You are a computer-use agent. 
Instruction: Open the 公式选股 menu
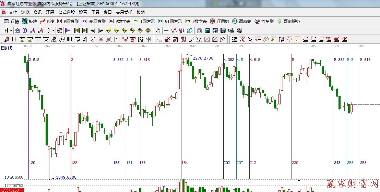coord(66,12)
